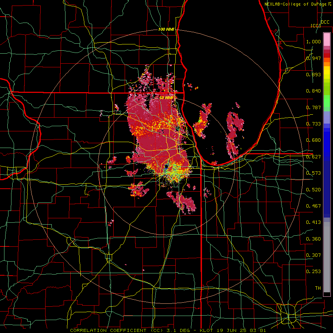
Task: Click the 0.573 color scale label
Action: tap(313, 173)
